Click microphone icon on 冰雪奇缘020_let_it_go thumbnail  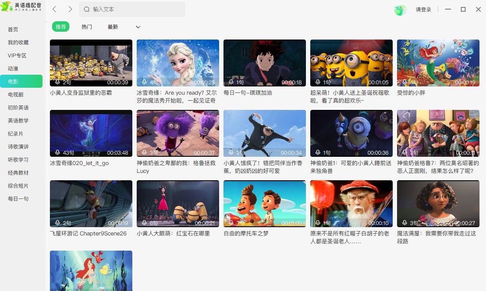point(57,152)
